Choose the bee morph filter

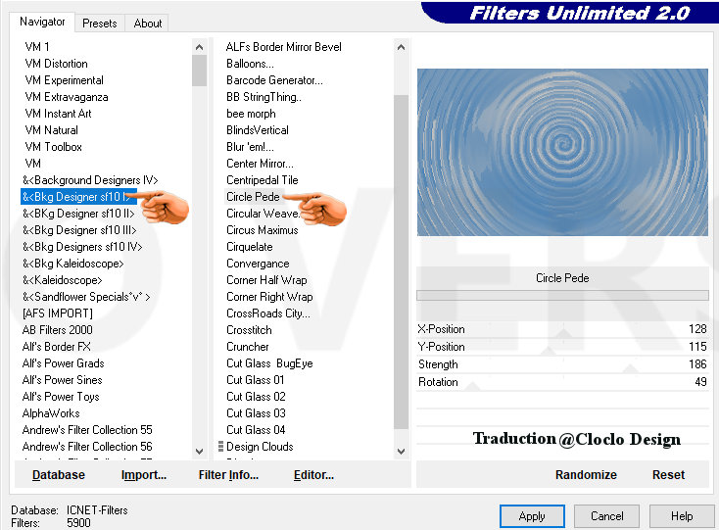click(x=251, y=114)
